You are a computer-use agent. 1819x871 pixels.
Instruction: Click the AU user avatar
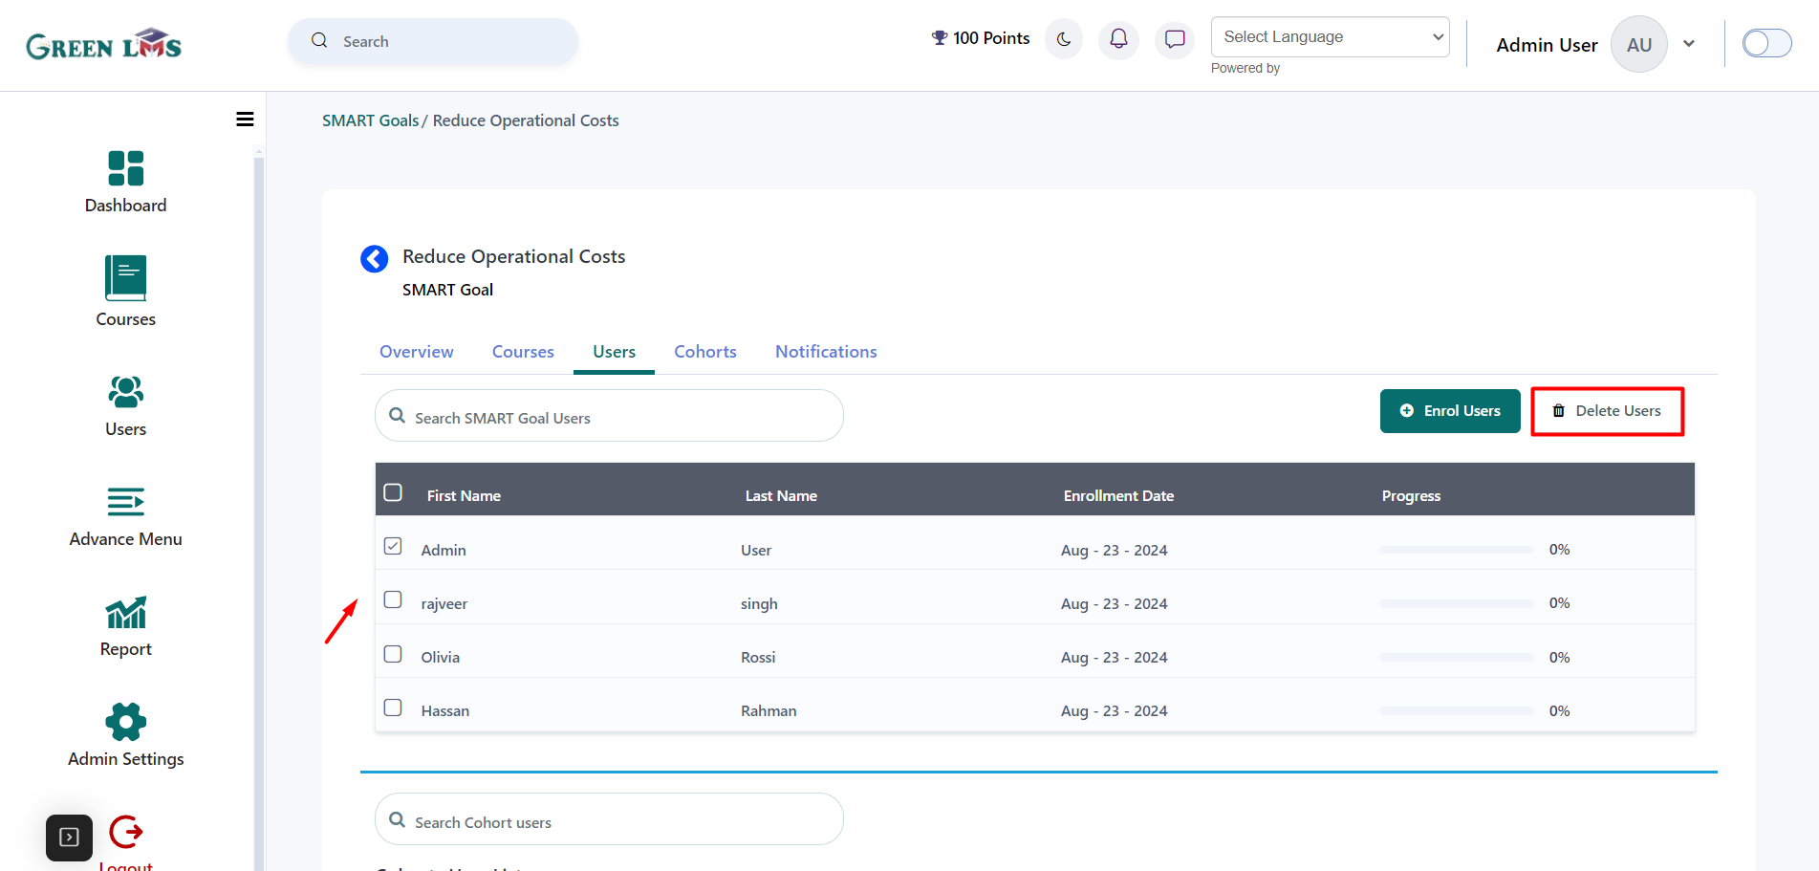(x=1638, y=44)
